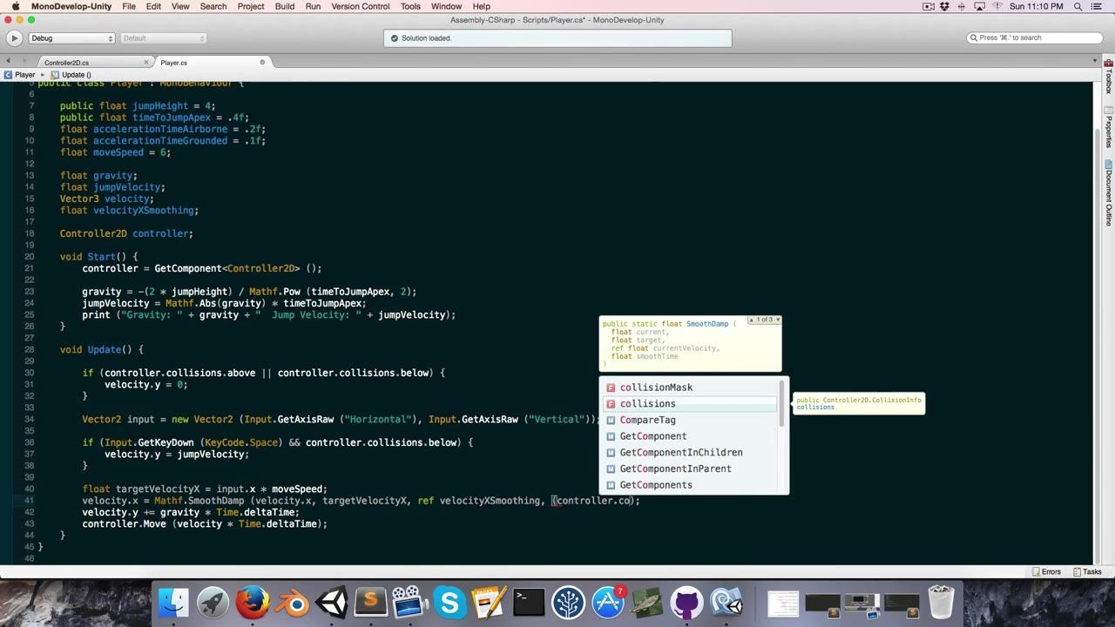Viewport: 1115px width, 627px height.
Task: Open the Toolbox side panel
Action: click(x=1108, y=77)
